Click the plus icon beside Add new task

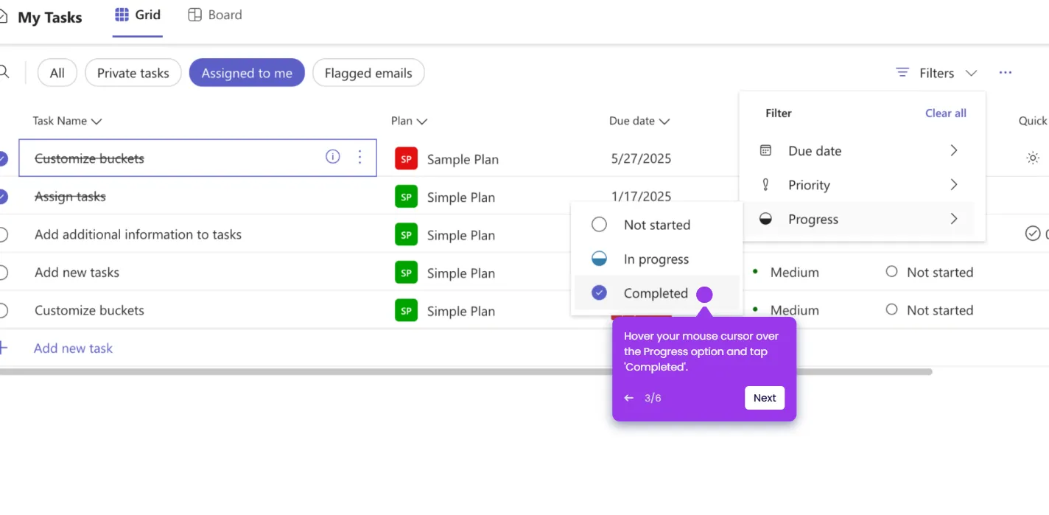tap(3, 348)
